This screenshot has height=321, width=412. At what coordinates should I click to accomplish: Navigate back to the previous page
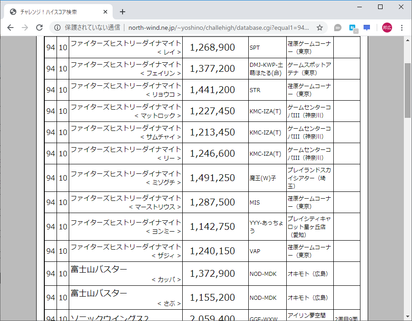[x=10, y=28]
